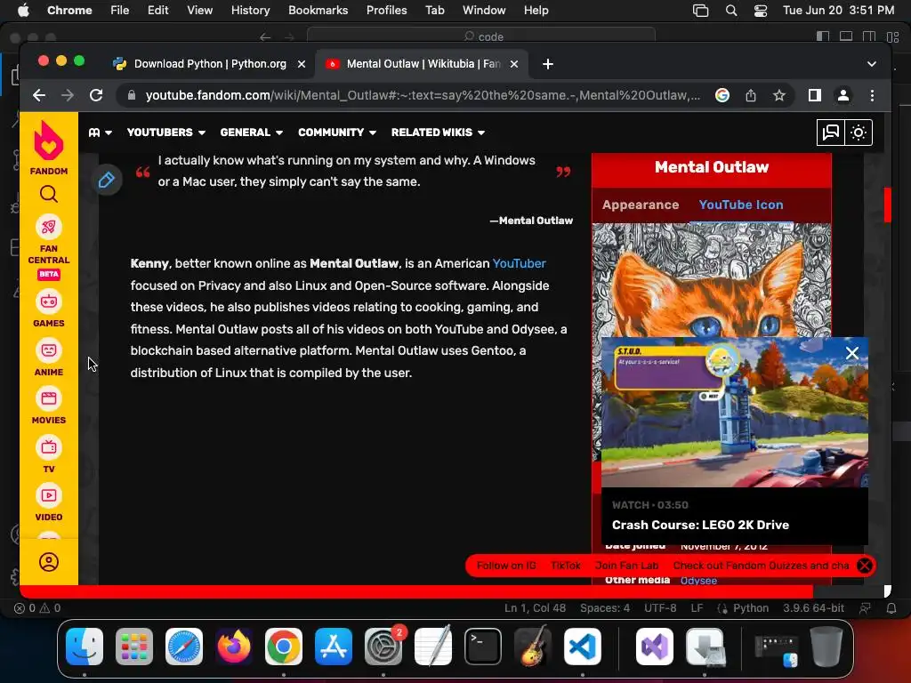The image size is (911, 683).
Task: Open the Movies clapperboard icon
Action: click(x=49, y=398)
